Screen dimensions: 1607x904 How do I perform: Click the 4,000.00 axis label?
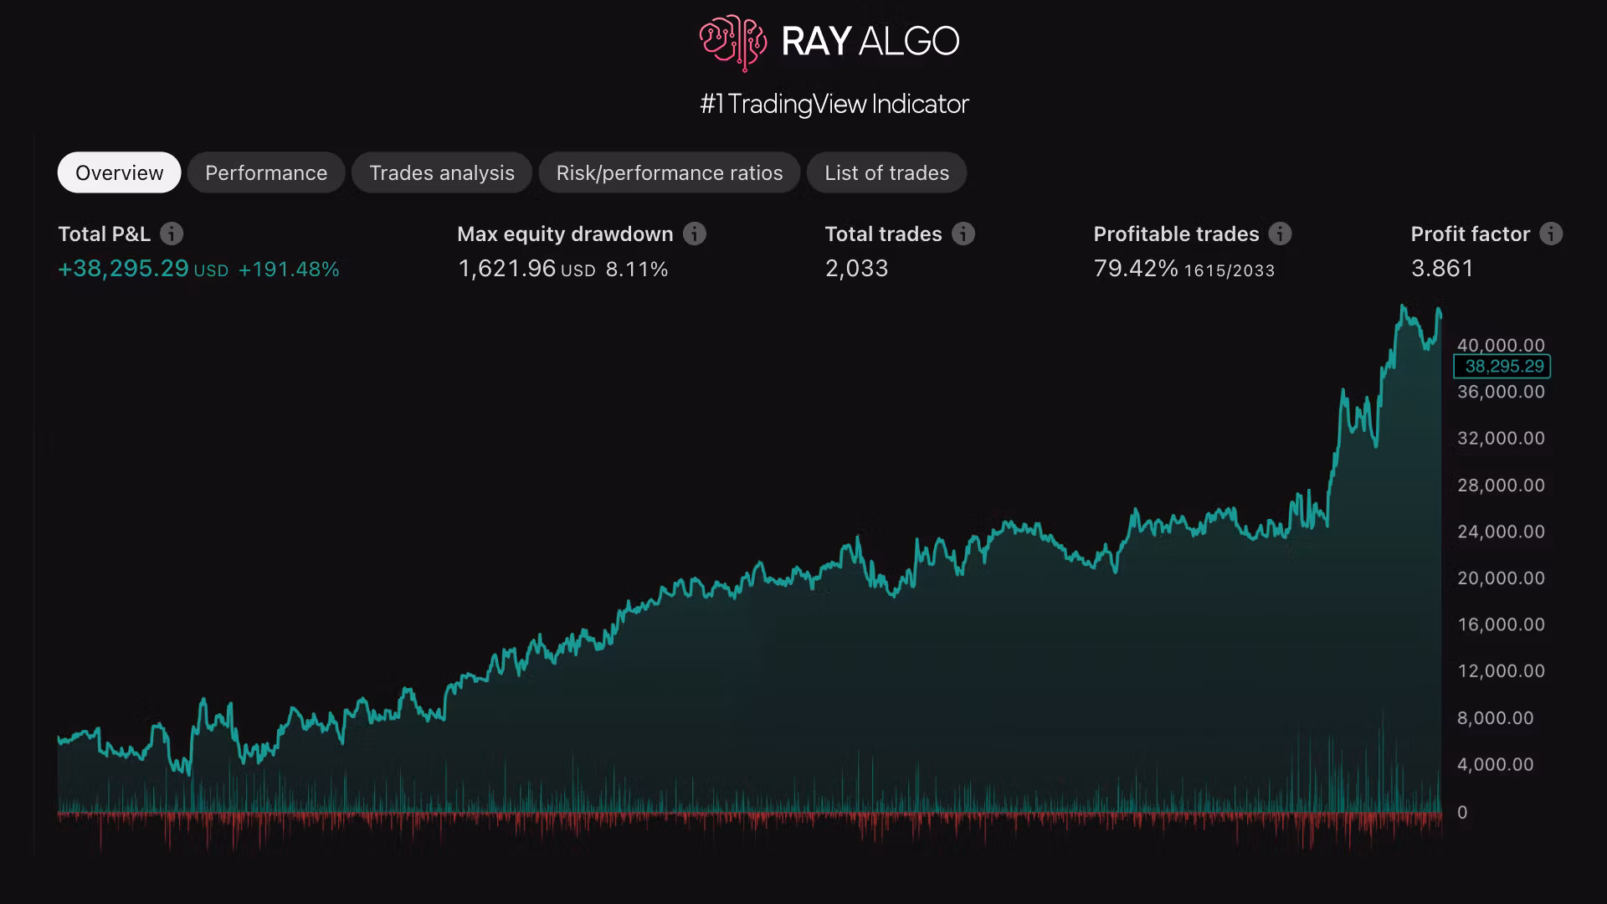tap(1496, 764)
